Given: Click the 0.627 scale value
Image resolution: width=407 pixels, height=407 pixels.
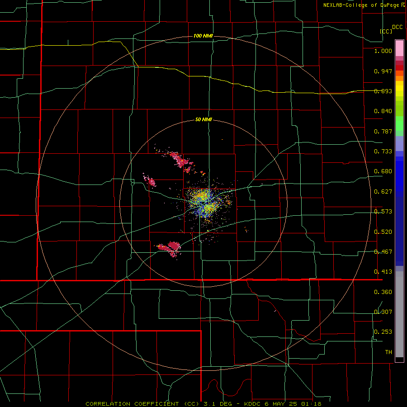Looking at the screenshot, I should click(x=383, y=192).
